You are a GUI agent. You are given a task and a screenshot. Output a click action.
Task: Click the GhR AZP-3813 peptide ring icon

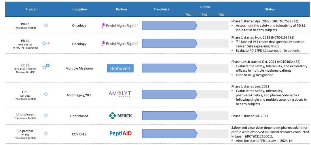[45, 94]
